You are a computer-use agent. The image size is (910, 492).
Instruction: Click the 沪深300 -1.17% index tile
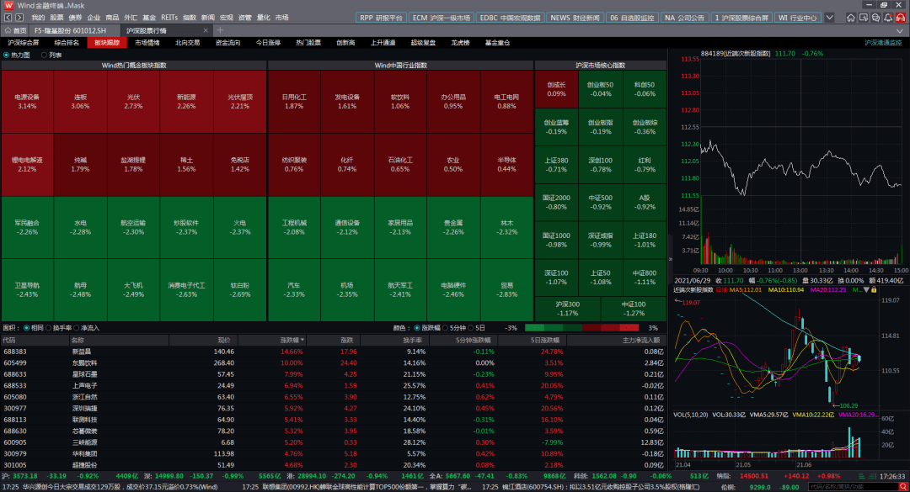coord(568,309)
